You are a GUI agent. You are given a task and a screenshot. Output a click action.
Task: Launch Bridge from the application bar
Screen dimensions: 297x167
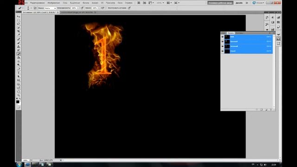click(x=139, y=3)
